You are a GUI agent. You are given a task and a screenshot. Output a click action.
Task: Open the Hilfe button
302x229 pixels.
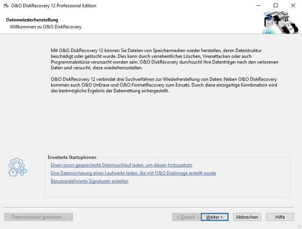tap(280, 217)
